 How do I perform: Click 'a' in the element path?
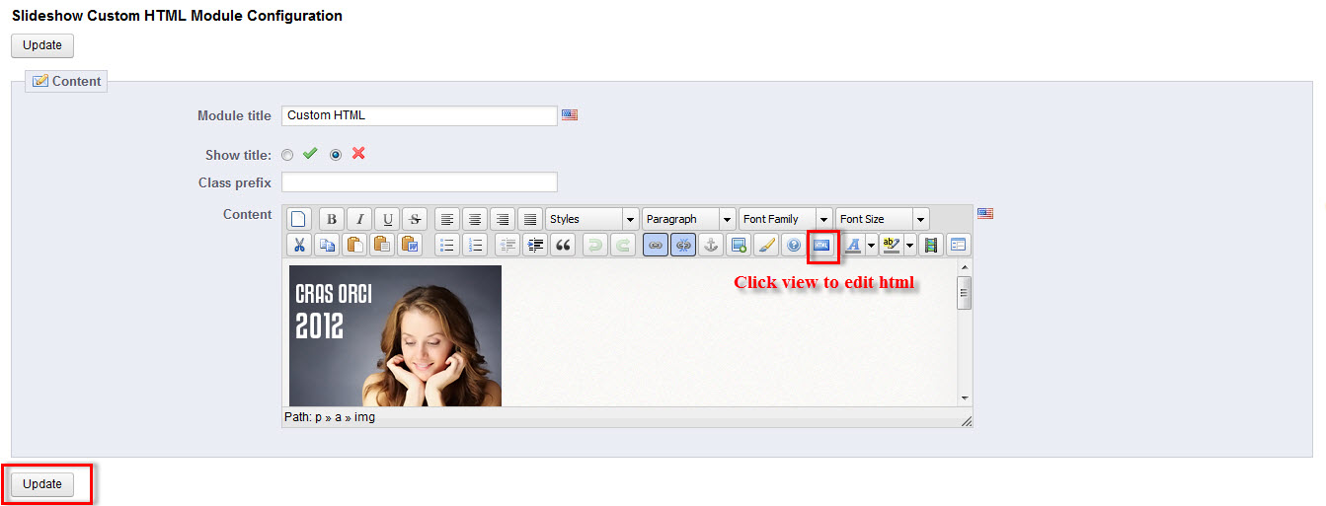point(338,417)
